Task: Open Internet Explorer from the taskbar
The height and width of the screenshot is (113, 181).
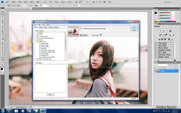Action: (10, 111)
